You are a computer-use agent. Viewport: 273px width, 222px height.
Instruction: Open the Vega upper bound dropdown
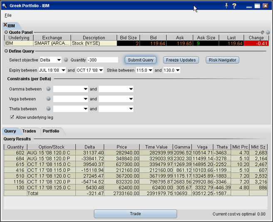coord(116,99)
